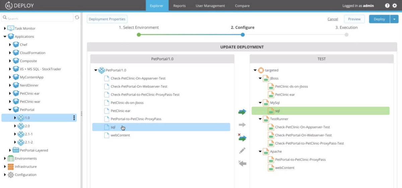Collapse the JBoss container node

[x=260, y=78]
